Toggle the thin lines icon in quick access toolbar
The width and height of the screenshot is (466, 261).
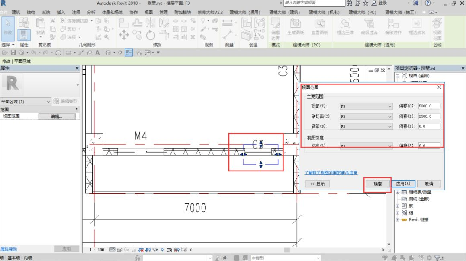coord(129,53)
